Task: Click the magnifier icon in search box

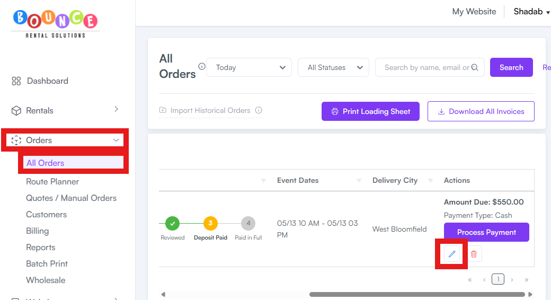Action: [475, 67]
